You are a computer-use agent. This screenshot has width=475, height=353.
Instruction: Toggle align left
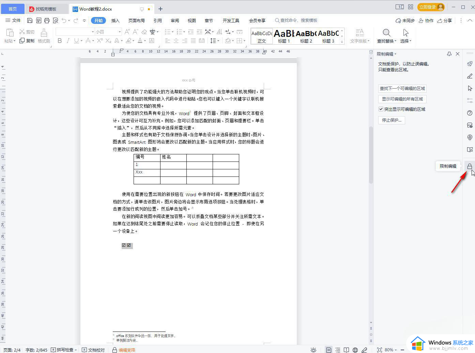tap(167, 41)
